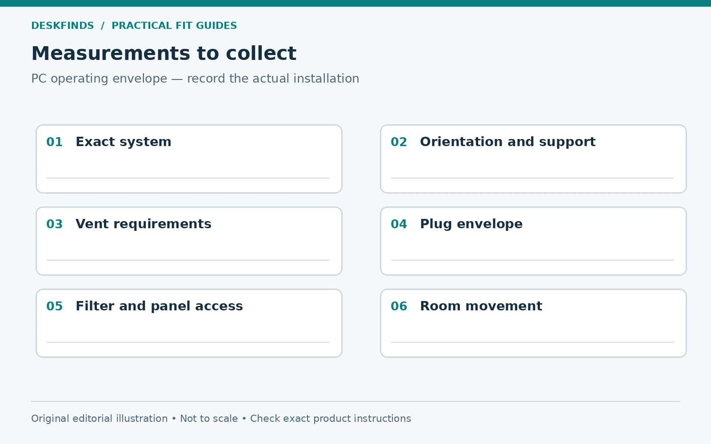Image resolution: width=711 pixels, height=444 pixels.
Task: Open the DESKFINDS breadcrumb link
Action: [x=63, y=26]
